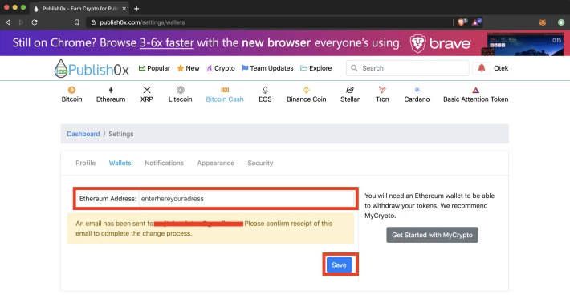Screen dimensions: 570x307
Task: Click the Brave logo in banner
Action: pyautogui.click(x=440, y=43)
